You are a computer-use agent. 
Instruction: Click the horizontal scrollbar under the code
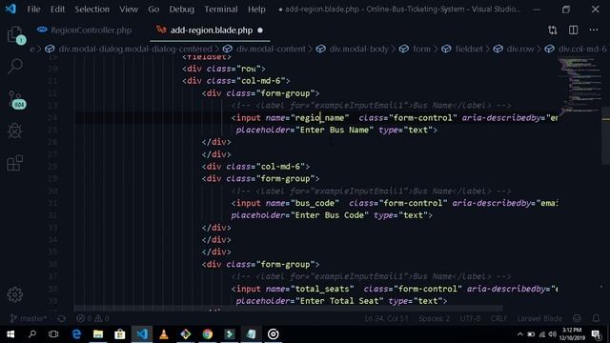(288, 309)
